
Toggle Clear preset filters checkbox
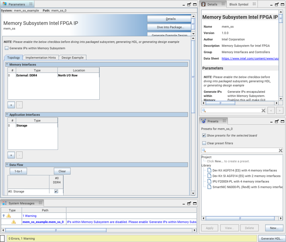click(x=204, y=143)
